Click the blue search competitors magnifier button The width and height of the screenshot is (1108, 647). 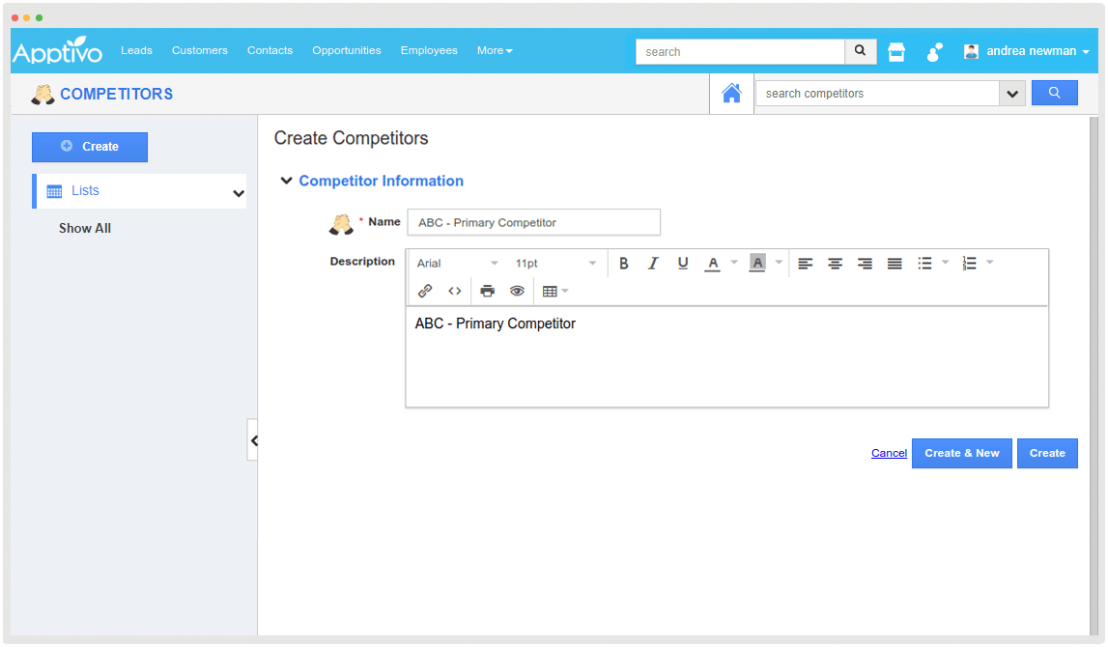point(1054,93)
